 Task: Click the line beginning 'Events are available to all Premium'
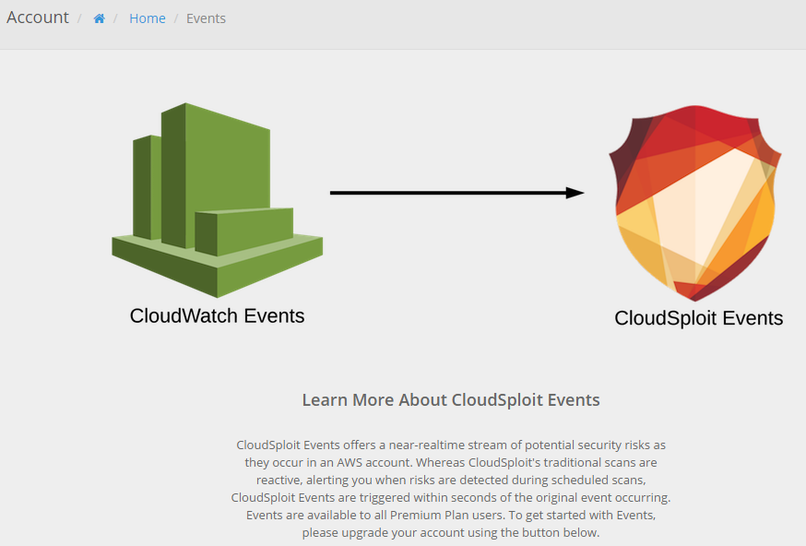click(x=451, y=516)
